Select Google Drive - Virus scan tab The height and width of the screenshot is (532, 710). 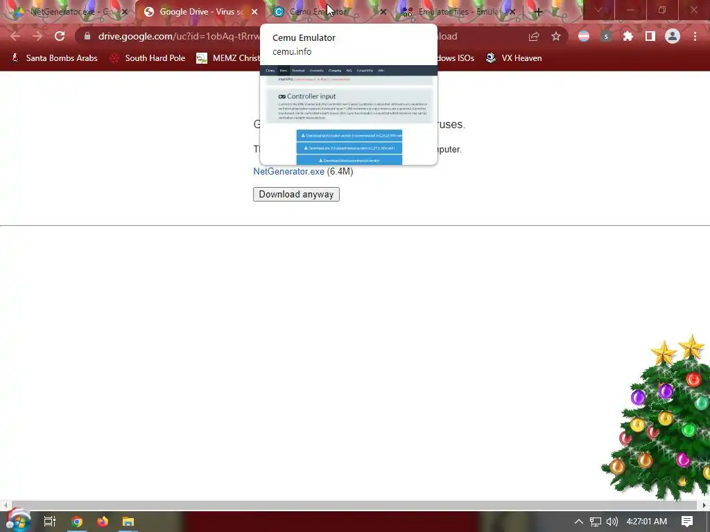[x=199, y=12]
